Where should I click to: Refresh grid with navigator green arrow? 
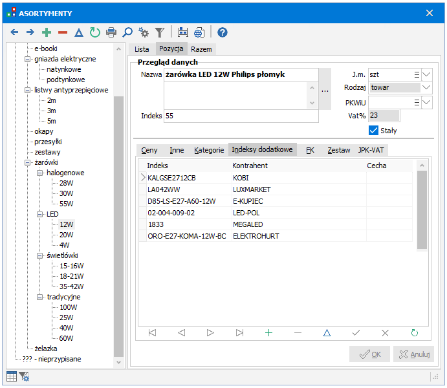pos(415,332)
